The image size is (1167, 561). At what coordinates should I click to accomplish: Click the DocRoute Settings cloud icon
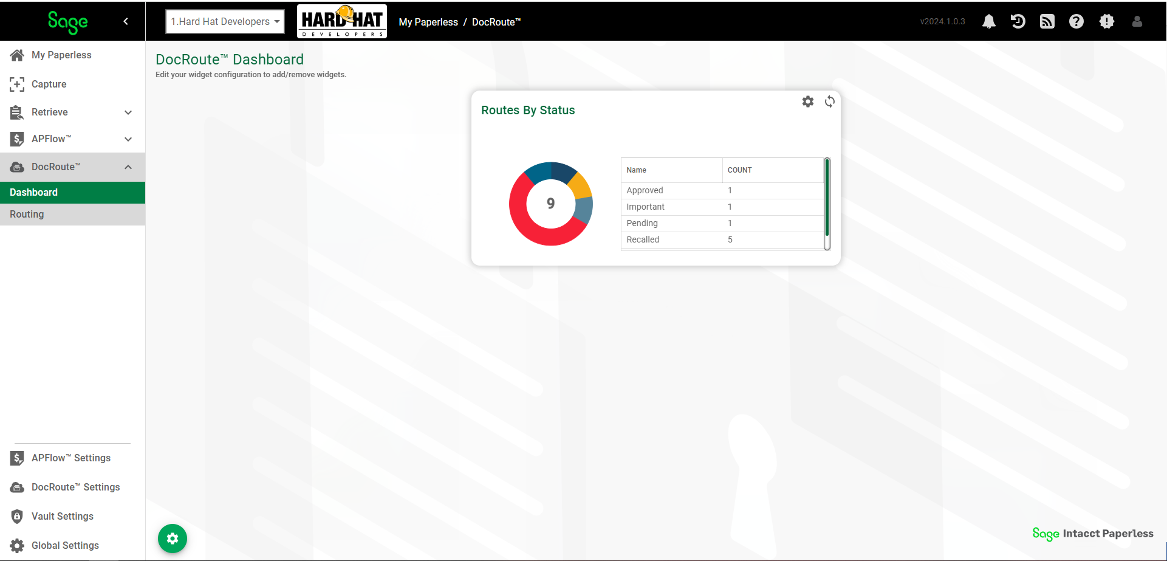point(17,487)
